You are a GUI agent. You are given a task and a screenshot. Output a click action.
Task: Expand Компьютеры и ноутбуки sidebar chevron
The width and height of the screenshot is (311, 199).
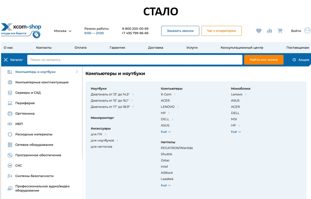pyautogui.click(x=77, y=72)
